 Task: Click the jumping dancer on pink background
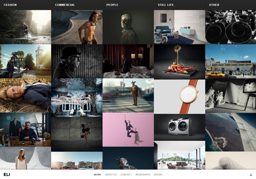[x=128, y=129]
